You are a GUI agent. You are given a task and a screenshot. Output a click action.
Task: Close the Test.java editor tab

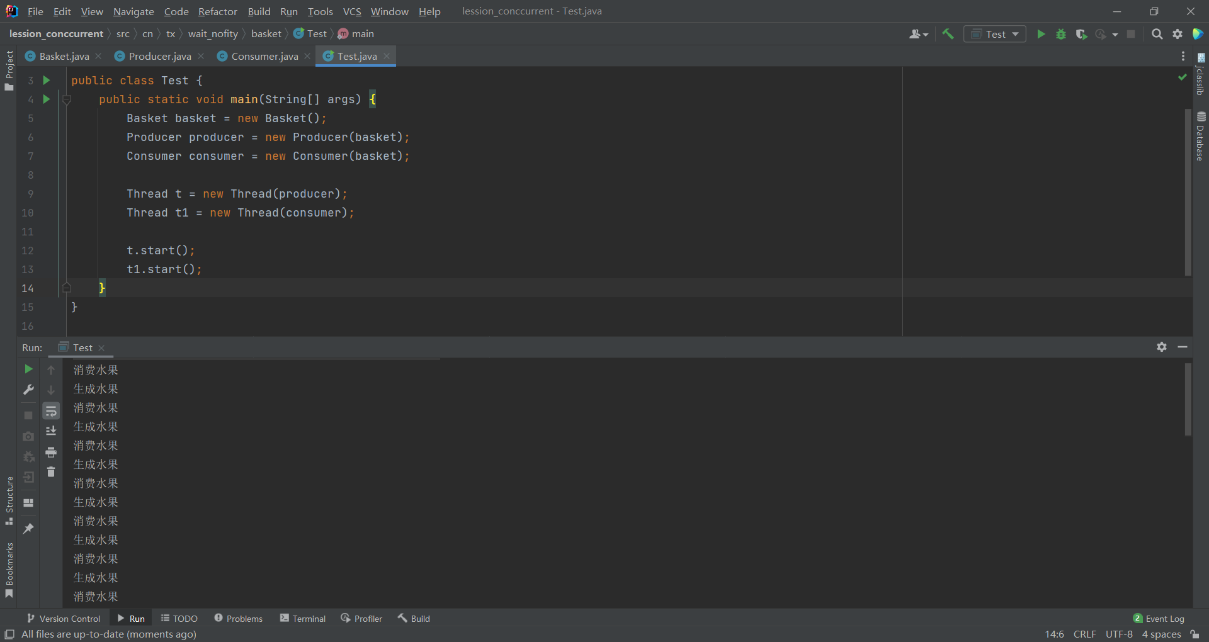(387, 56)
